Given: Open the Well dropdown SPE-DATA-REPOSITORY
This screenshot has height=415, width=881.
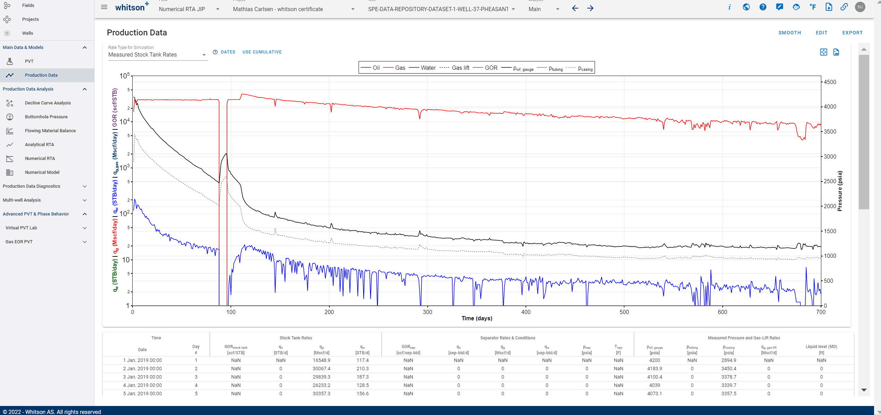Looking at the screenshot, I should [x=442, y=9].
